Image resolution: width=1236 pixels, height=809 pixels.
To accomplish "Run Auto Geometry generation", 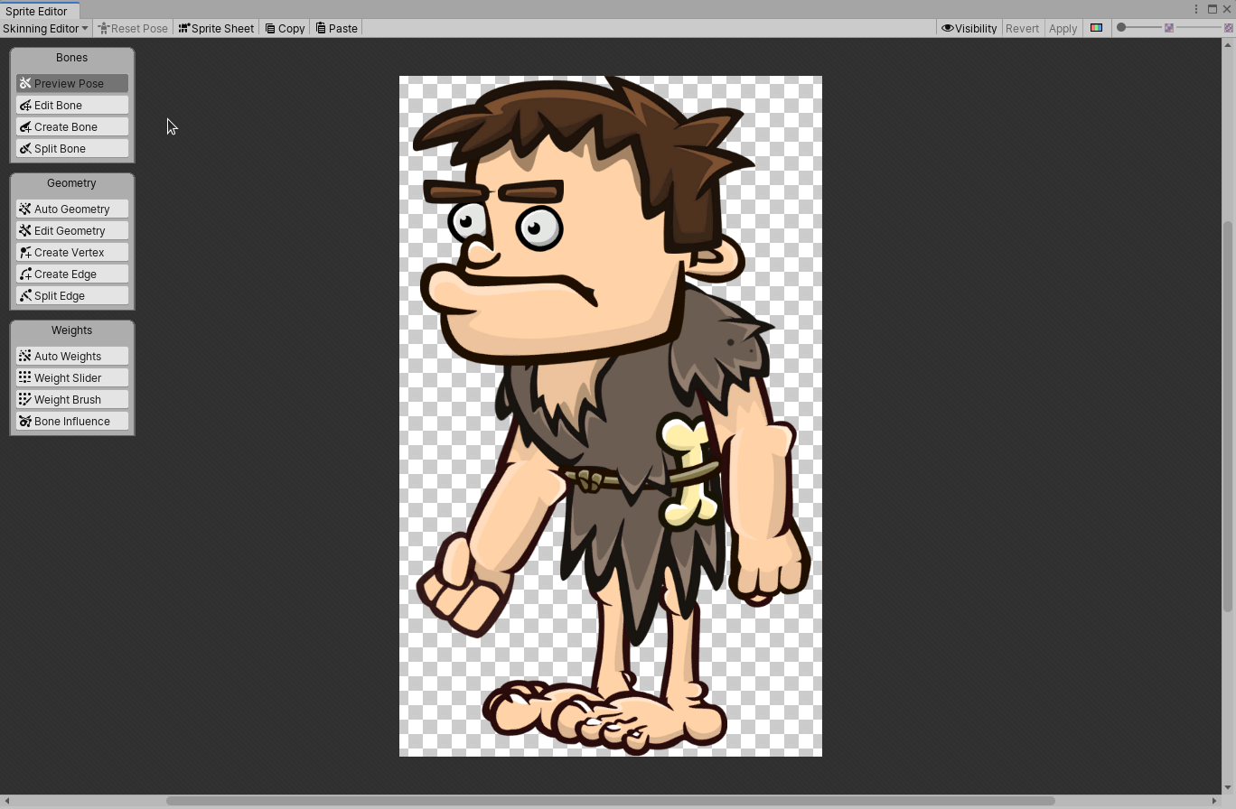I will click(71, 209).
